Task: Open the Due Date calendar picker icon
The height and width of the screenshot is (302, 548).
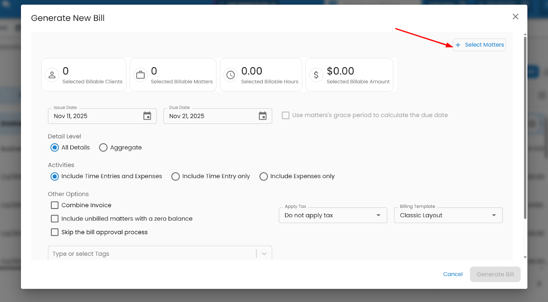Action: pos(262,116)
